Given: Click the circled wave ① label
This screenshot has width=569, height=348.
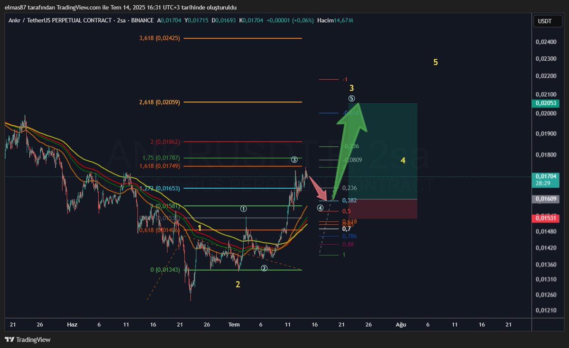Looking at the screenshot, I should tap(243, 208).
